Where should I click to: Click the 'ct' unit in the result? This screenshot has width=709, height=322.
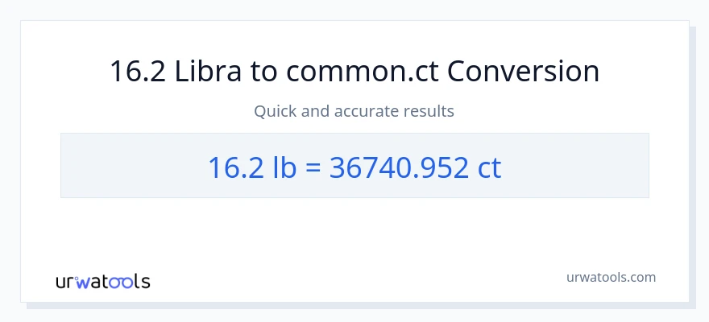click(489, 167)
